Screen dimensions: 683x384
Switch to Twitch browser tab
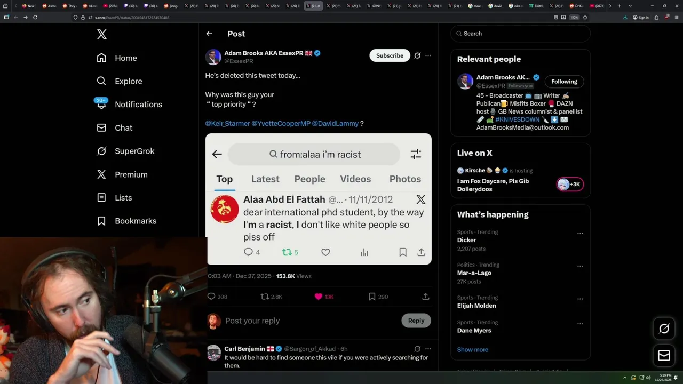point(536,6)
